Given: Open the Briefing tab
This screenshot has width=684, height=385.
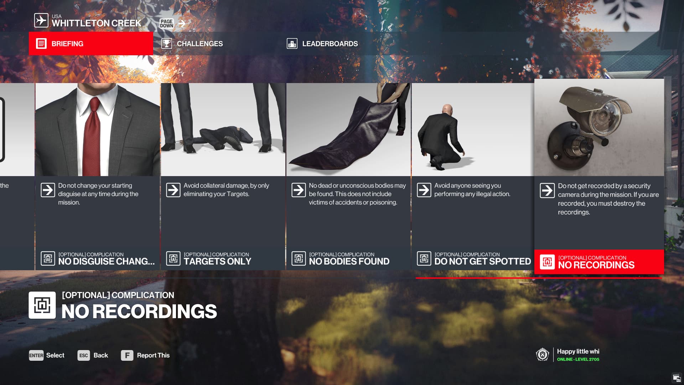Looking at the screenshot, I should (x=91, y=43).
